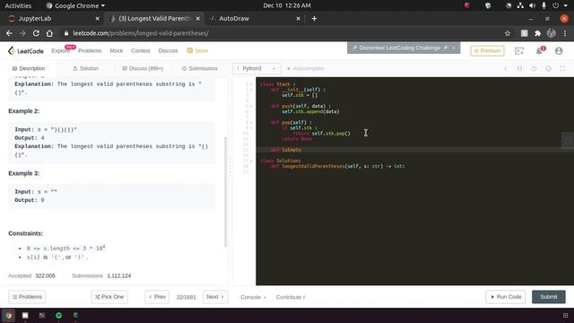
Task: Open the playground icon beside Premium
Action: coord(519,51)
